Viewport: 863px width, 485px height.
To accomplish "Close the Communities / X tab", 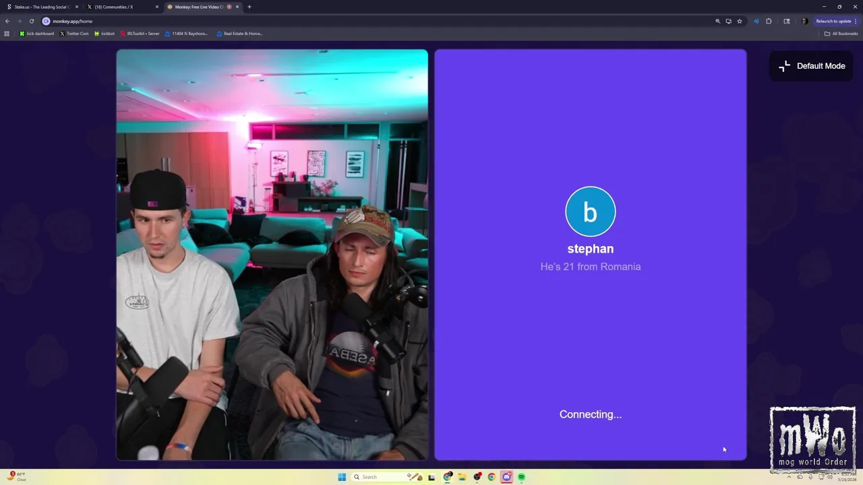I will (x=157, y=7).
